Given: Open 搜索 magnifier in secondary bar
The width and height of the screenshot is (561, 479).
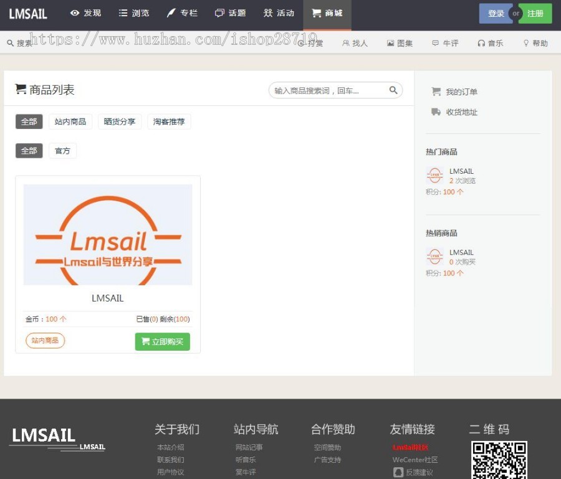Looking at the screenshot, I should click(11, 43).
